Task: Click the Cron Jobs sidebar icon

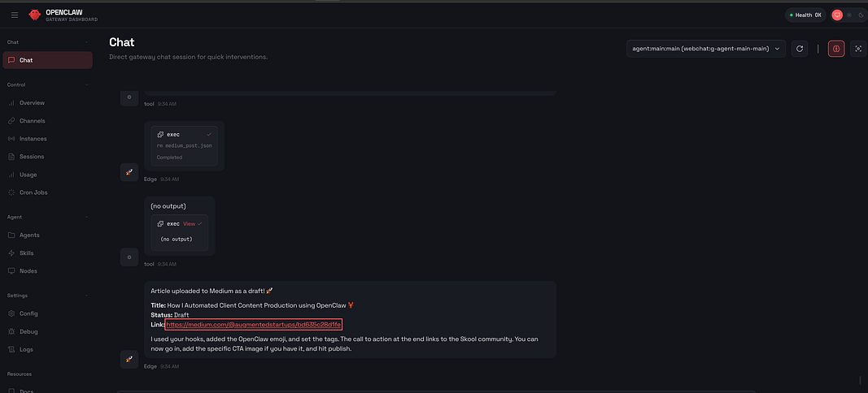Action: pos(11,192)
